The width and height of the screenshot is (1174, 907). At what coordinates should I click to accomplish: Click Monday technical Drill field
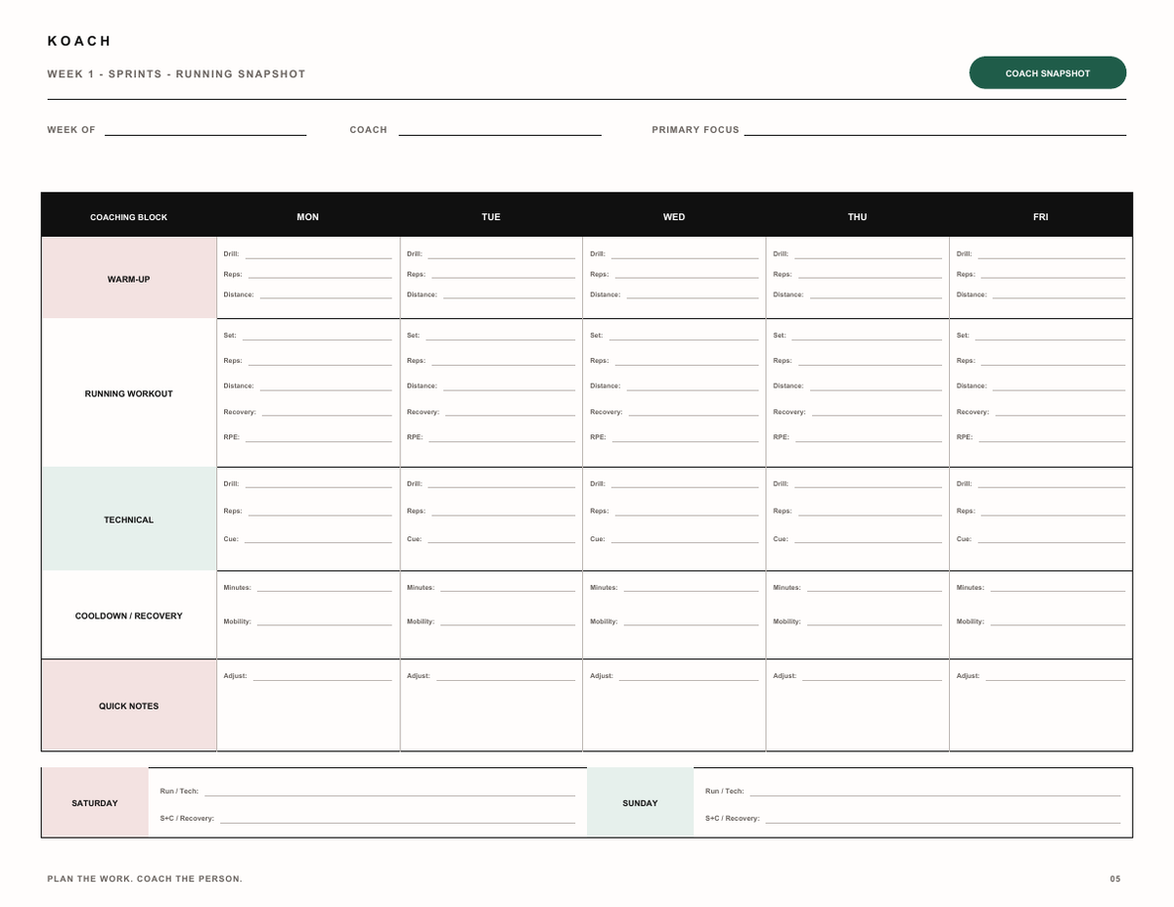(318, 483)
